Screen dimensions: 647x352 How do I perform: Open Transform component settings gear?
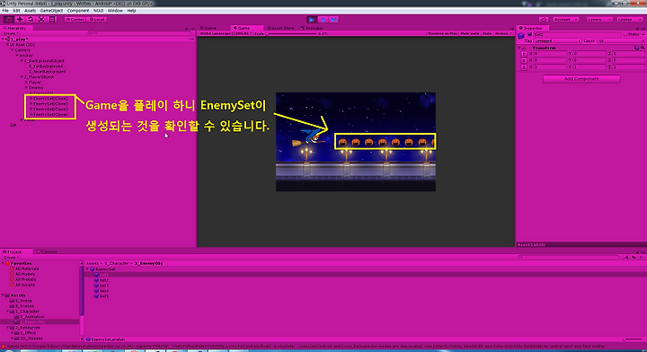[x=643, y=48]
